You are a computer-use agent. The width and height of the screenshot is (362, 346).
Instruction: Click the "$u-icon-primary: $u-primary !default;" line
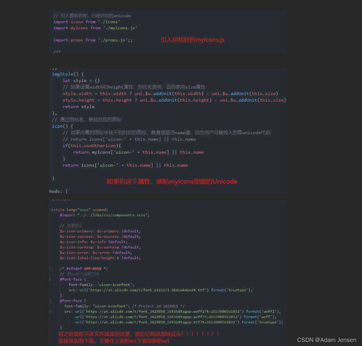tap(100, 231)
